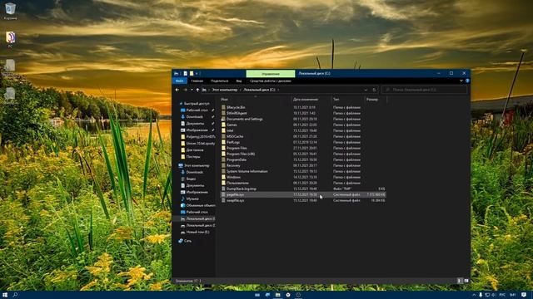Screen dimensions: 533x299
Task: Select the Program Files (x86) name
Action: 241,154
